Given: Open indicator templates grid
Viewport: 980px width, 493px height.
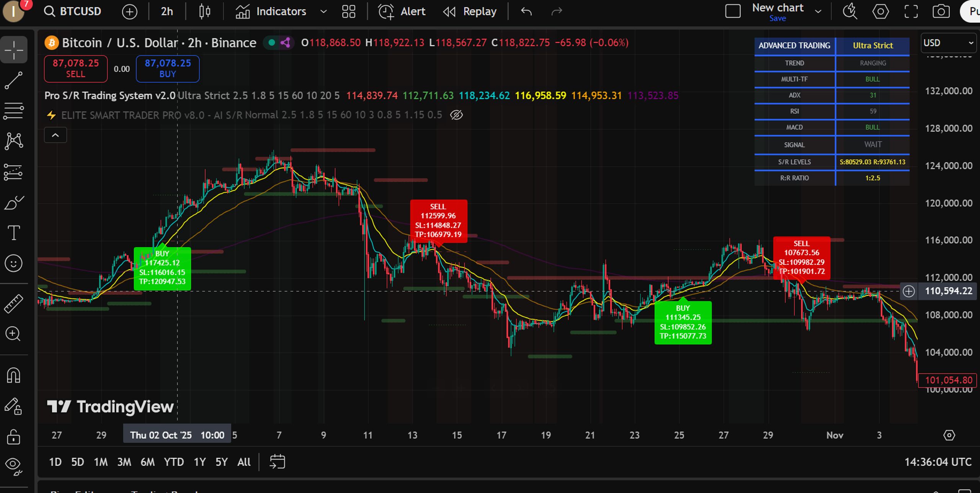Looking at the screenshot, I should click(349, 11).
